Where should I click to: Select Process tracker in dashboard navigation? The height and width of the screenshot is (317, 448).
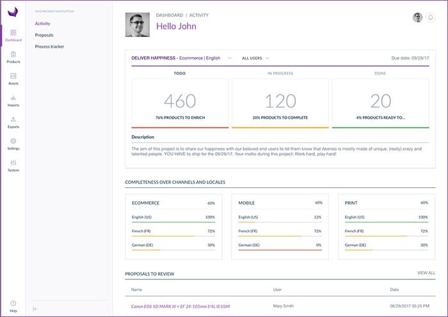click(49, 47)
